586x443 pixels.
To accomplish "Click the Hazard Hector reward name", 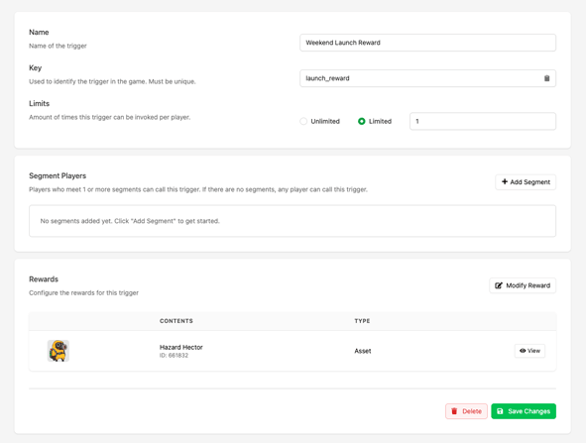I will [180, 348].
